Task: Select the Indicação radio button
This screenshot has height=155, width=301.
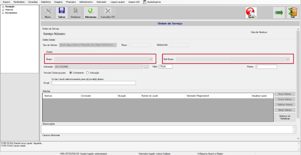Action: 87,73
